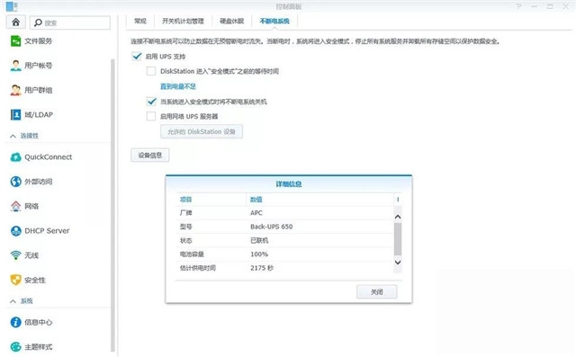Switch to 开关机计划管理 tab
Image resolution: width=576 pixels, height=357 pixels.
point(183,22)
